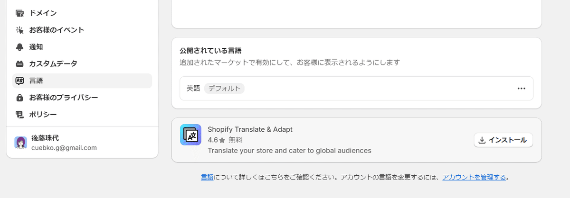Viewport: 570px width, 198px height.
Task: Install Shopify Translate & Adapt app
Action: pyautogui.click(x=503, y=140)
